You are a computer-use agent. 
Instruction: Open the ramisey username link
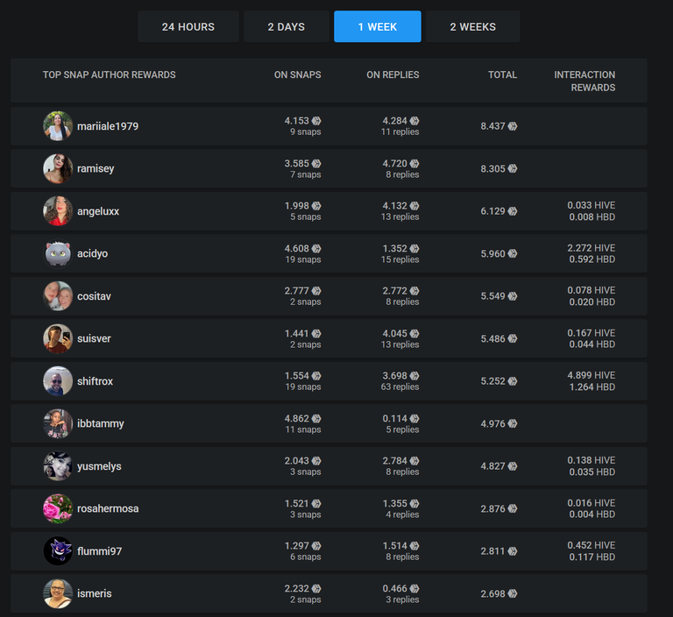96,169
